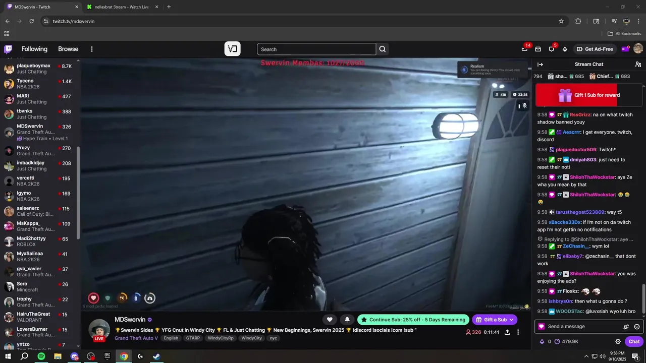Viewport: 646px width, 363px height.
Task: Open saleenerz channel in the sidebar
Action: point(39,211)
